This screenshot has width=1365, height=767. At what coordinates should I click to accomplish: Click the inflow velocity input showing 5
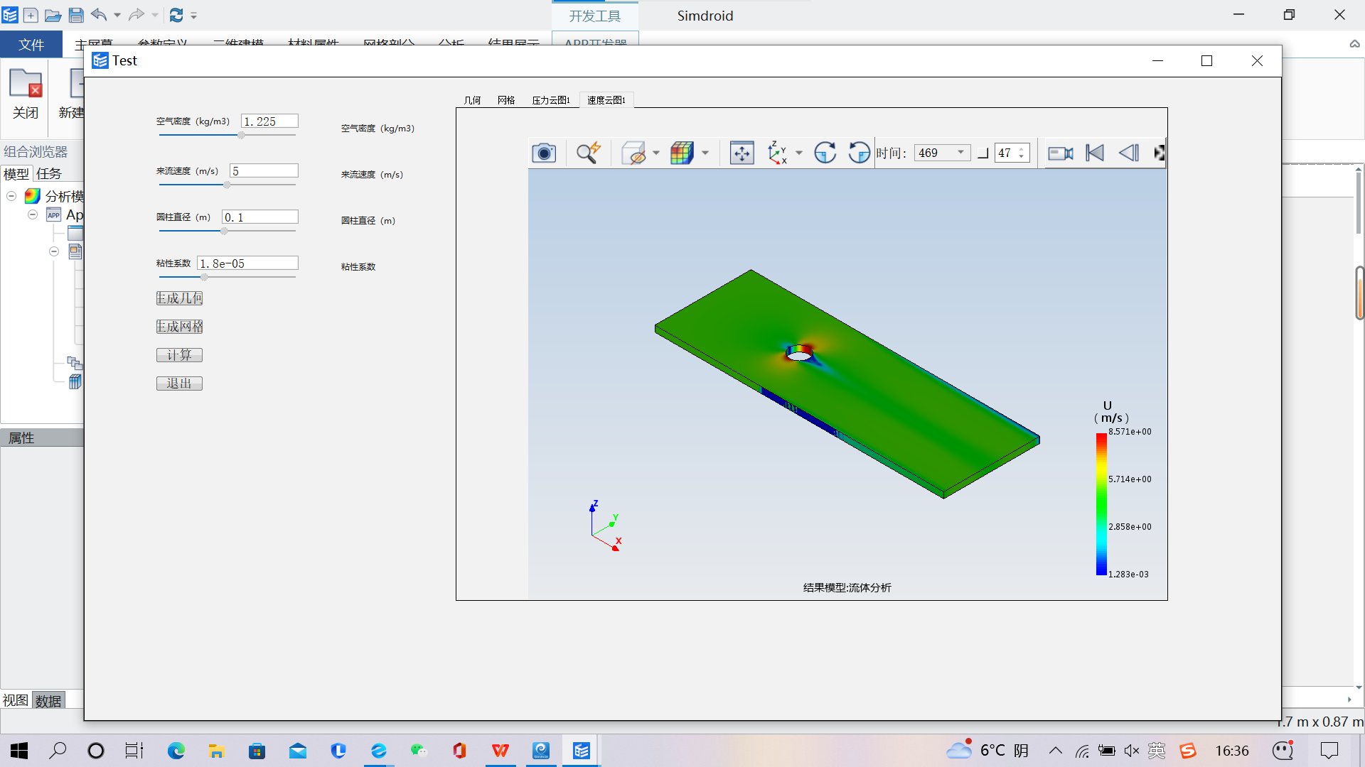tap(264, 171)
